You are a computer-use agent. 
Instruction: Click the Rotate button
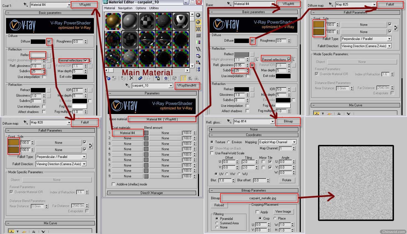coord(287,180)
